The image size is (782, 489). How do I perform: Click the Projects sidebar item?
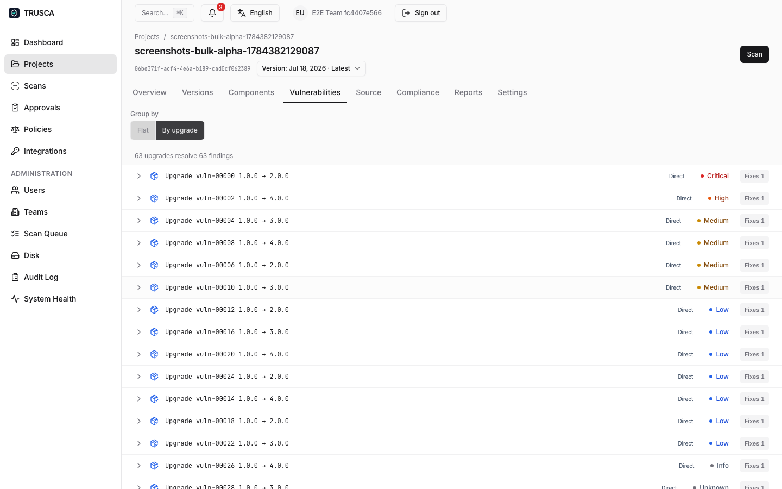(x=60, y=64)
